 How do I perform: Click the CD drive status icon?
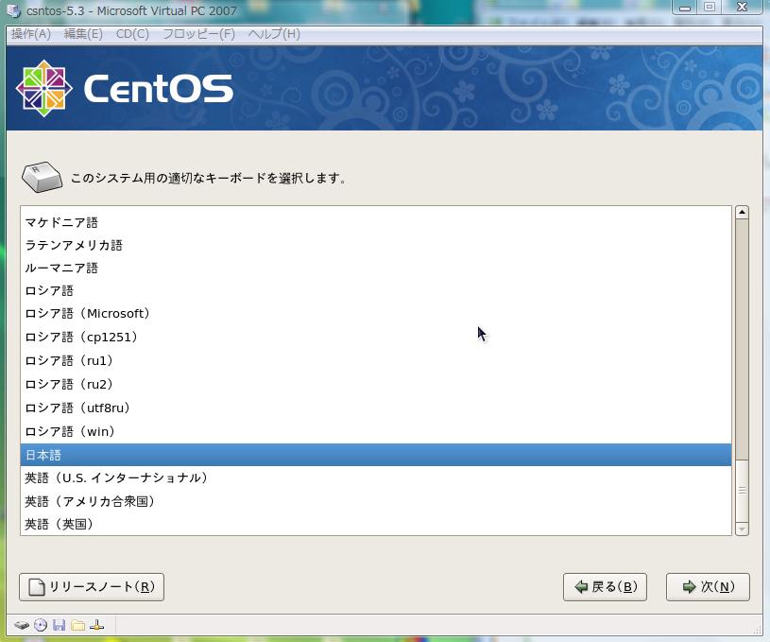[x=41, y=625]
